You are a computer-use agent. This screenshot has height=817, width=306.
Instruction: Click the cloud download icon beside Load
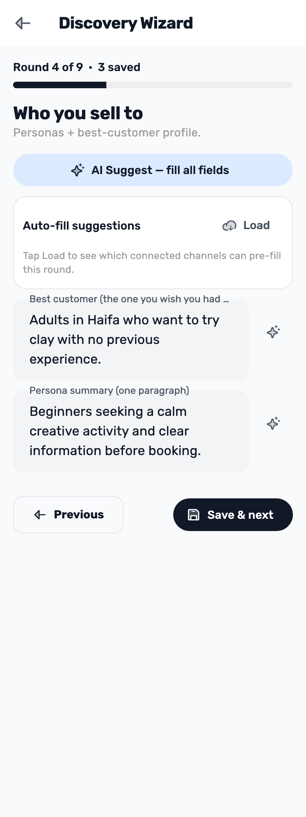point(229,225)
